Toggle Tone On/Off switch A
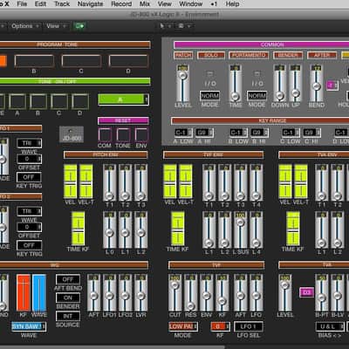 pyautogui.click(x=17, y=101)
